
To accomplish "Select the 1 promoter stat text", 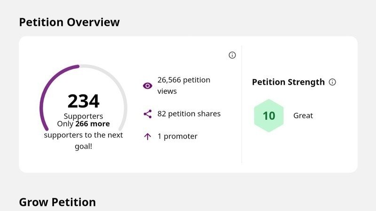I will coord(177,136).
